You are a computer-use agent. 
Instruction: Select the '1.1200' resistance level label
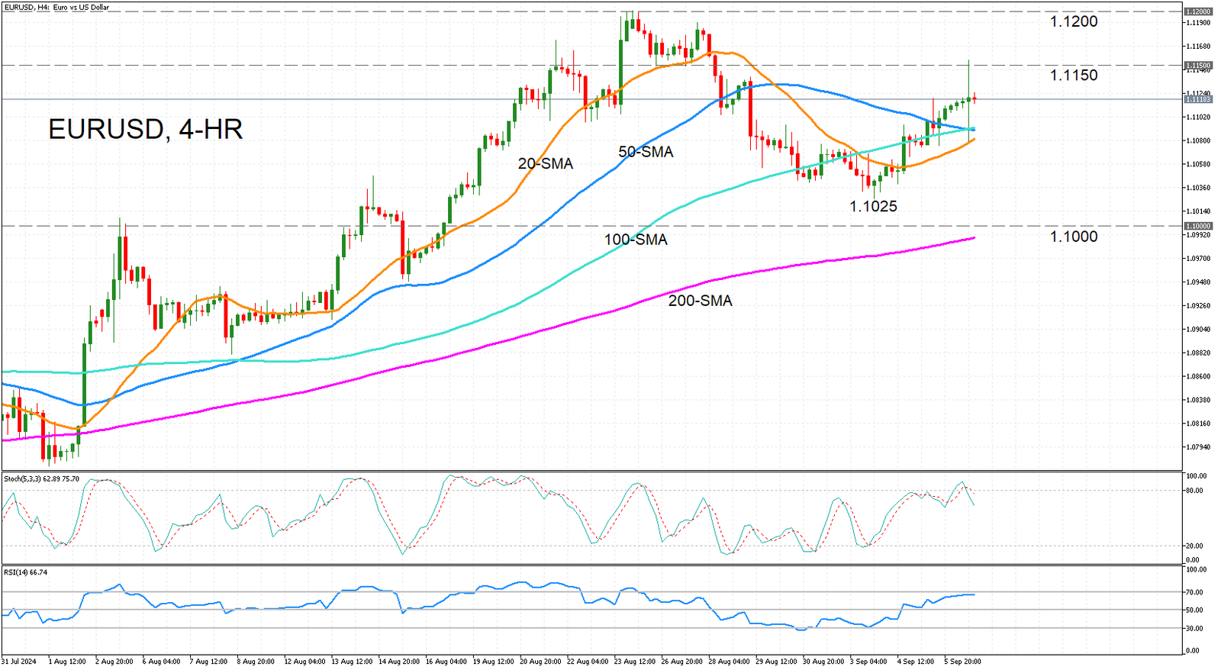coord(1074,21)
